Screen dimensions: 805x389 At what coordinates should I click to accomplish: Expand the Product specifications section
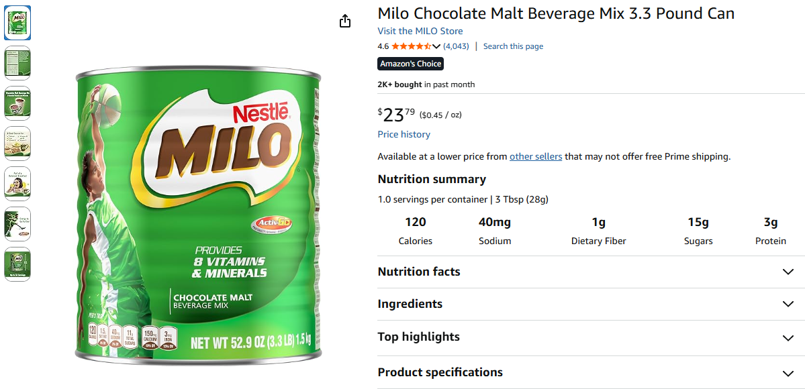(x=788, y=373)
